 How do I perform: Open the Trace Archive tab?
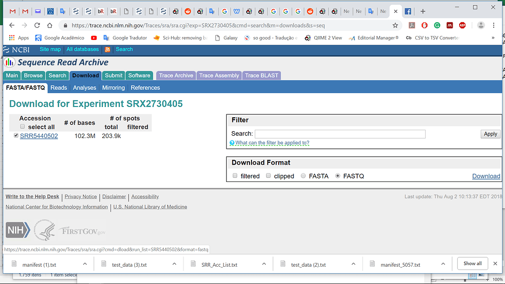[x=176, y=75]
